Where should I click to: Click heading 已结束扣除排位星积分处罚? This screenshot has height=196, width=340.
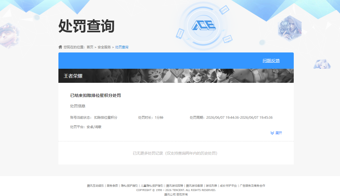96,96
